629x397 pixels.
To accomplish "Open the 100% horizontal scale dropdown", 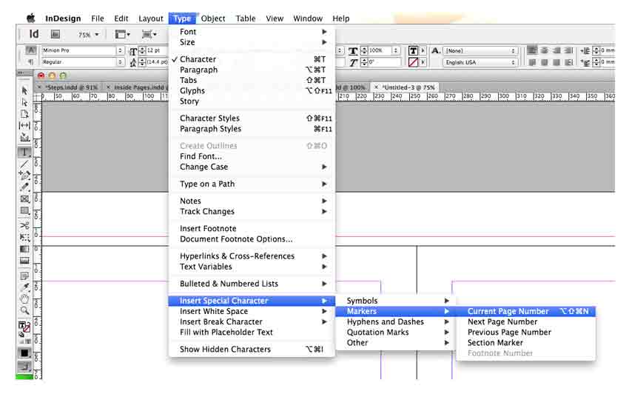I will [396, 50].
